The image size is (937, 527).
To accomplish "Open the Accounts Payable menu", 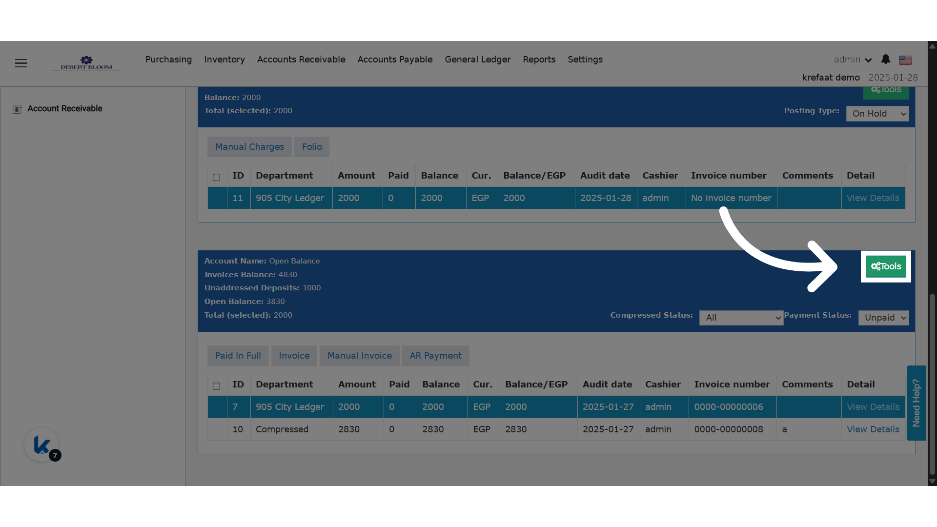I will [395, 60].
